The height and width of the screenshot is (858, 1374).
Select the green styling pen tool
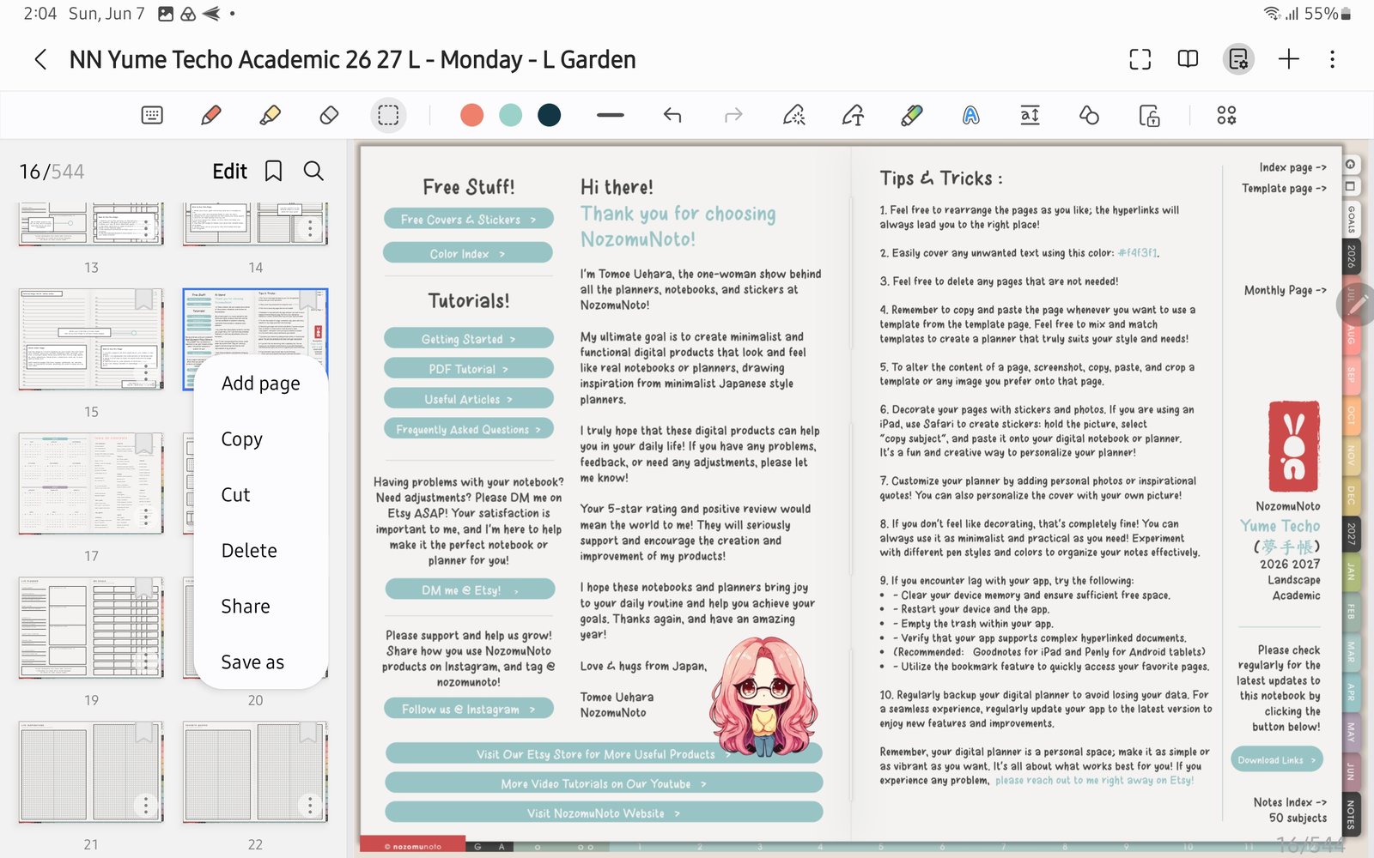tap(912, 115)
